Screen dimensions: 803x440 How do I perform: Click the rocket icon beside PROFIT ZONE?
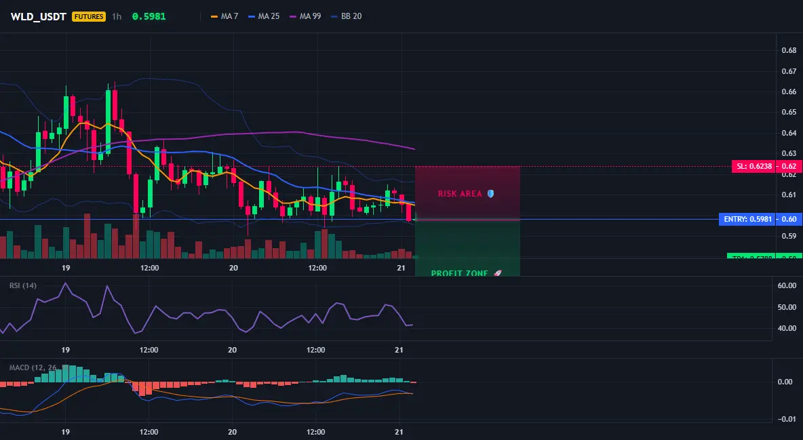coord(497,273)
